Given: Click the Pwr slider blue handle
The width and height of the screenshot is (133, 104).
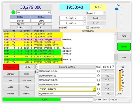Looking at the screenshot, I should (117, 9).
